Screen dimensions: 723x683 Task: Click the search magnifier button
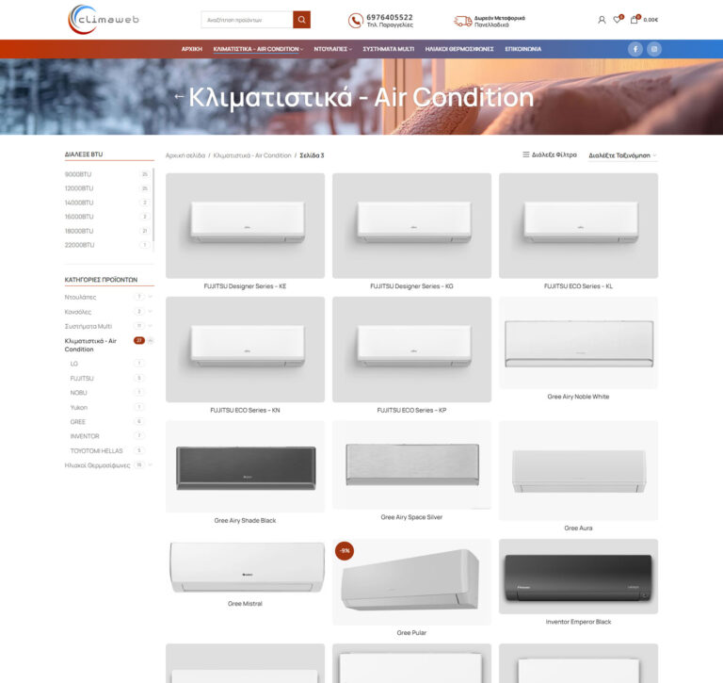click(x=301, y=20)
